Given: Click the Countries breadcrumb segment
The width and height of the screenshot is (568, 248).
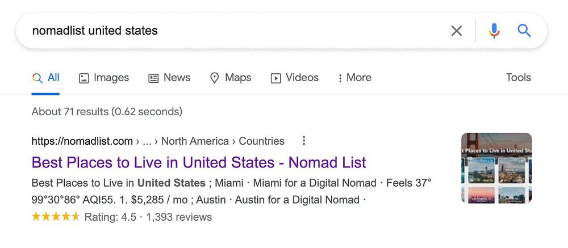Looking at the screenshot, I should pyautogui.click(x=261, y=141).
